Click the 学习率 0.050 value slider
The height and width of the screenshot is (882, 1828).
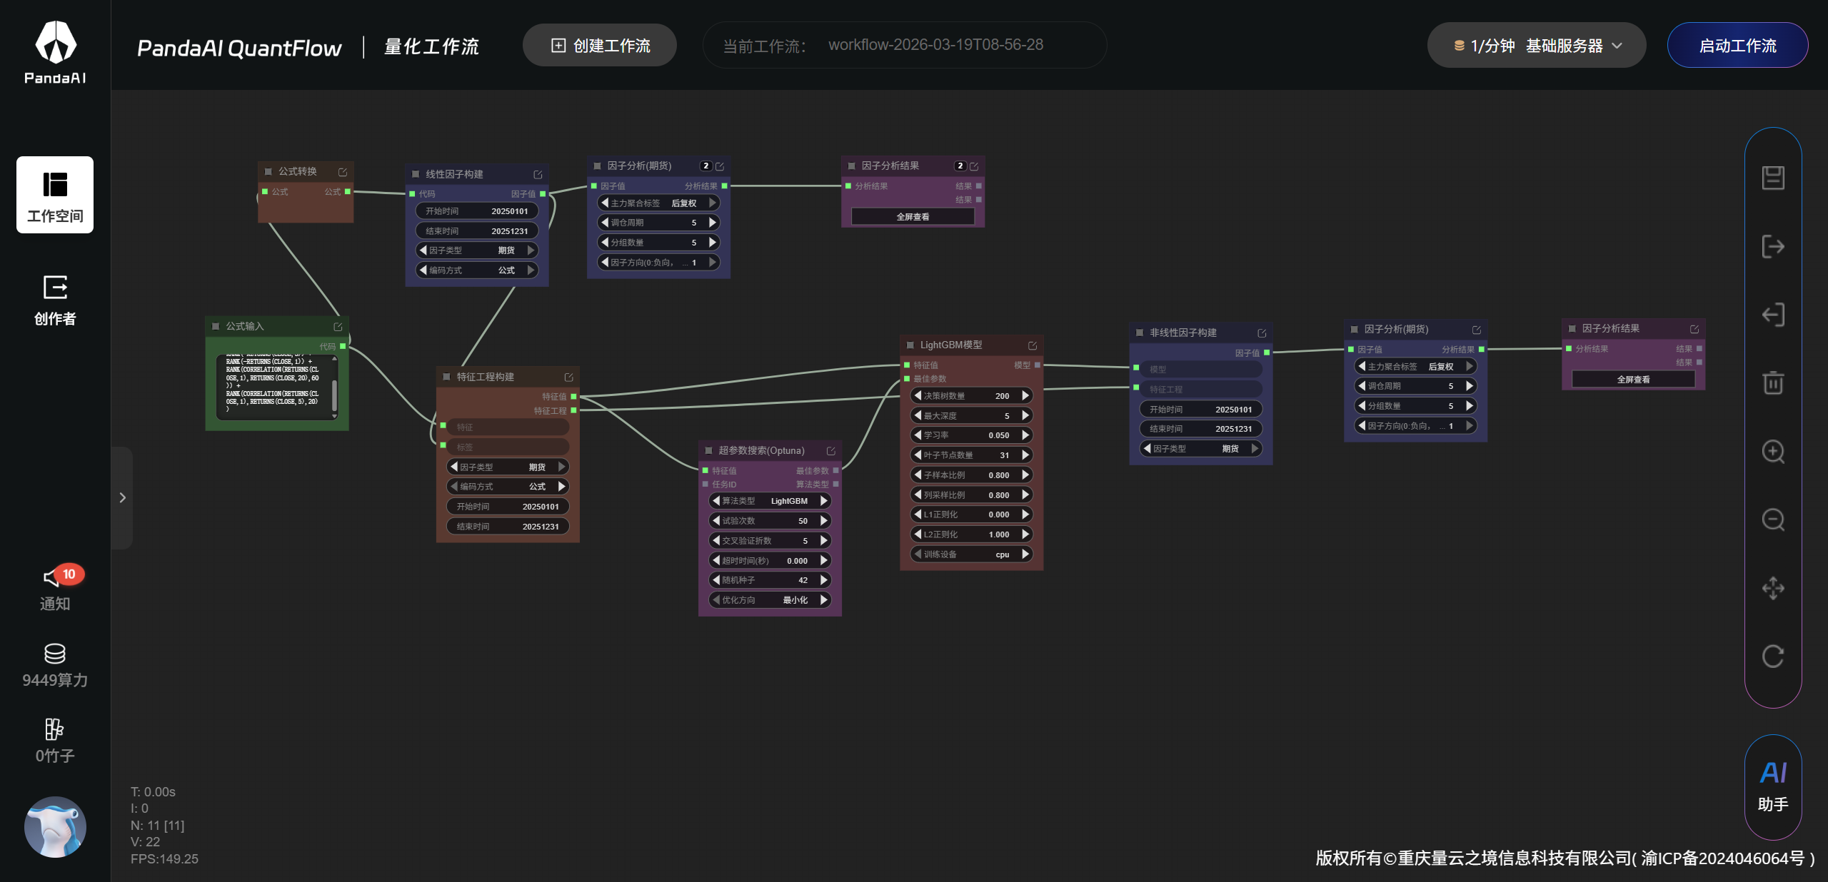point(972,435)
